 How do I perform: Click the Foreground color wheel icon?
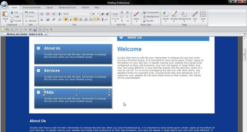pos(144,12)
